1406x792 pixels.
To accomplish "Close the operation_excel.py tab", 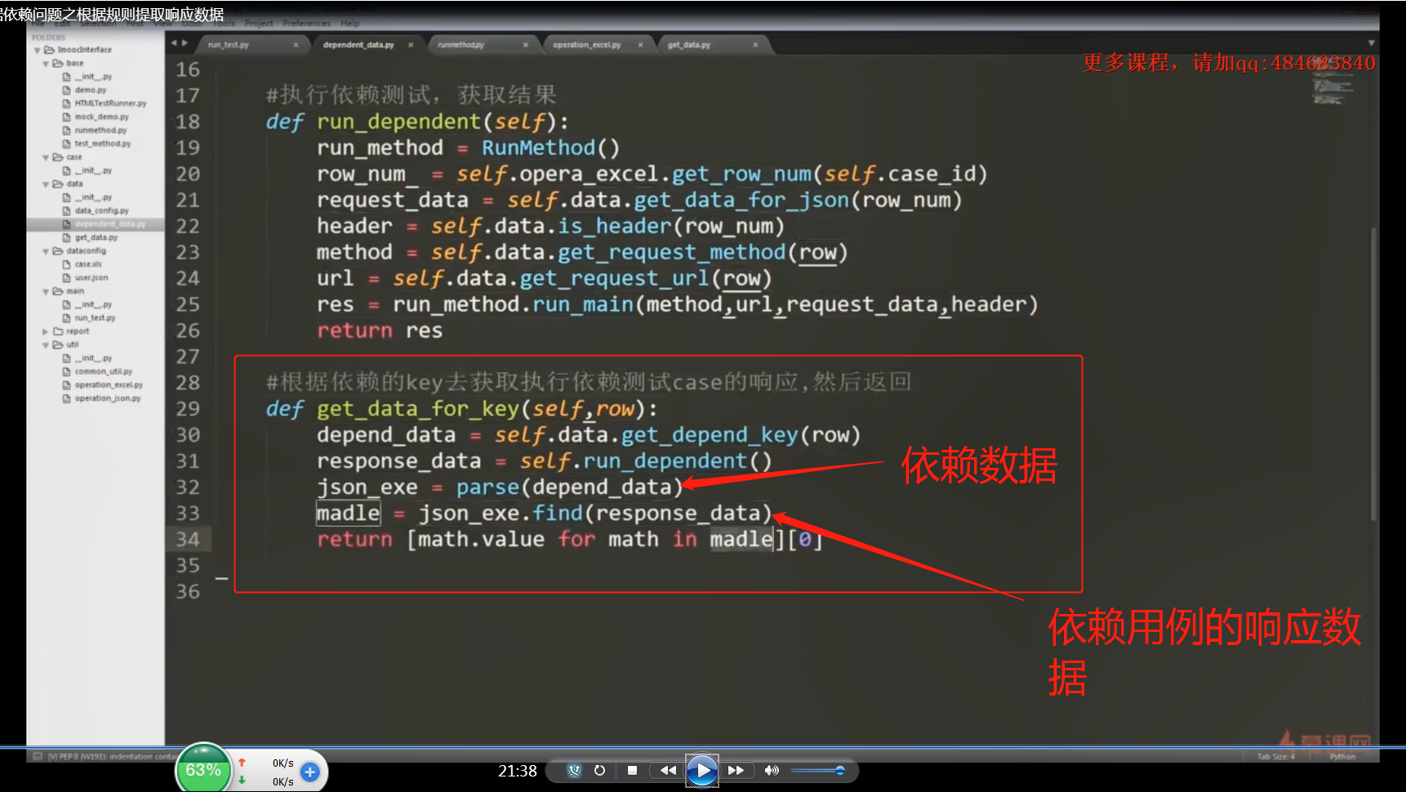I will click(x=641, y=45).
